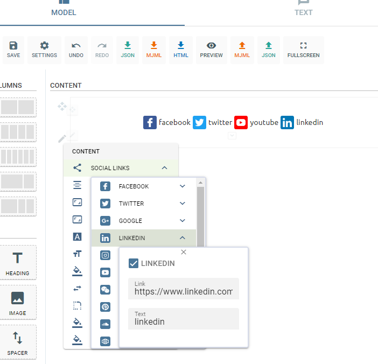Click the SoundCloud icon in list
378x364 pixels.
pyautogui.click(x=106, y=324)
